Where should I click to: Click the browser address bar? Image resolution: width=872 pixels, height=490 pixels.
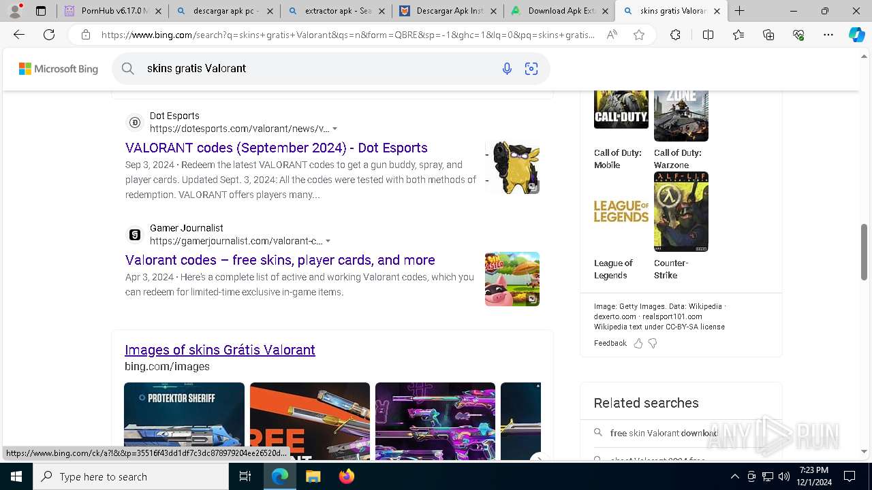pos(347,35)
